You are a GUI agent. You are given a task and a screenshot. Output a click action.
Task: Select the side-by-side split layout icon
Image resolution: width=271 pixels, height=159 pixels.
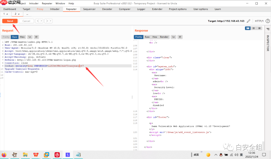[x=248, y=28]
